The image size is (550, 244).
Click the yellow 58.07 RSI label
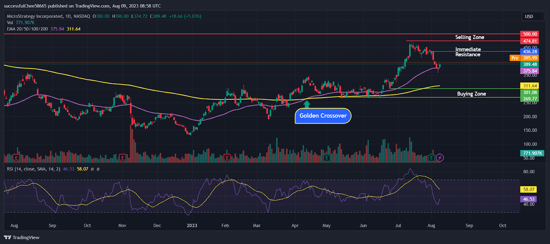(529, 189)
